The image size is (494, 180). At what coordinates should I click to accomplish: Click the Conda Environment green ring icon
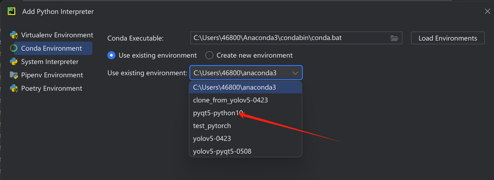tap(14, 48)
